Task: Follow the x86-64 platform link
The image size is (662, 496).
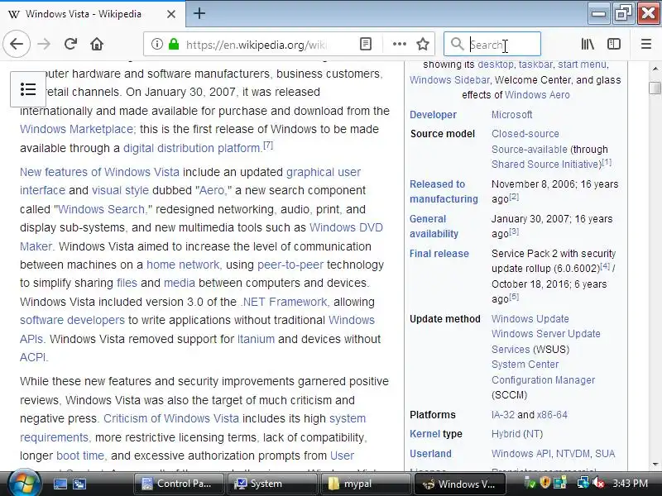Action: [x=552, y=415]
